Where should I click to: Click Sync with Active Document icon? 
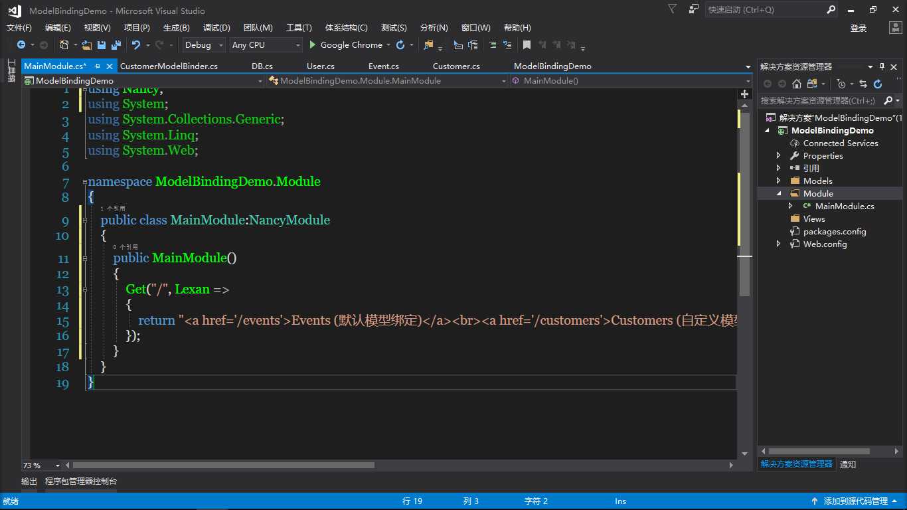coord(863,84)
